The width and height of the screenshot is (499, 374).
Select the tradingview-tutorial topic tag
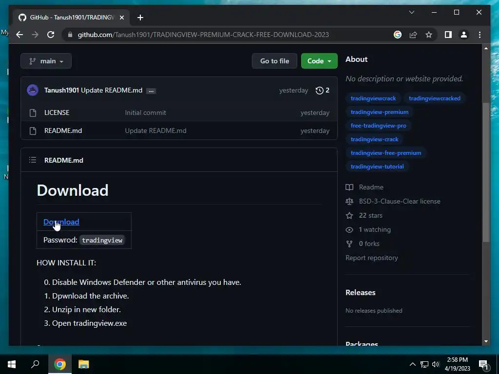(x=377, y=167)
